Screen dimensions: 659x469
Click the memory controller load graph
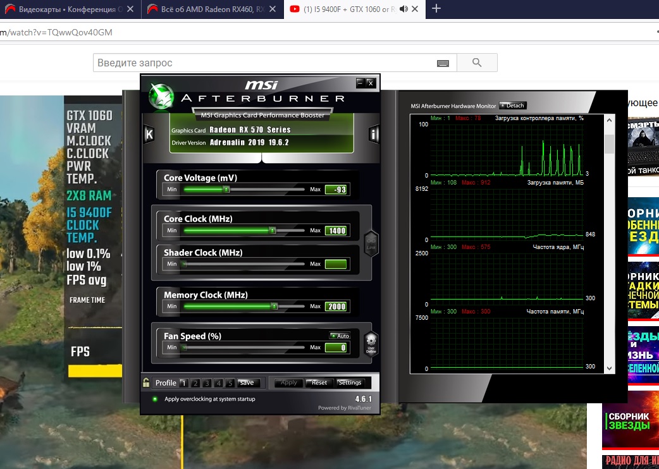(x=507, y=149)
